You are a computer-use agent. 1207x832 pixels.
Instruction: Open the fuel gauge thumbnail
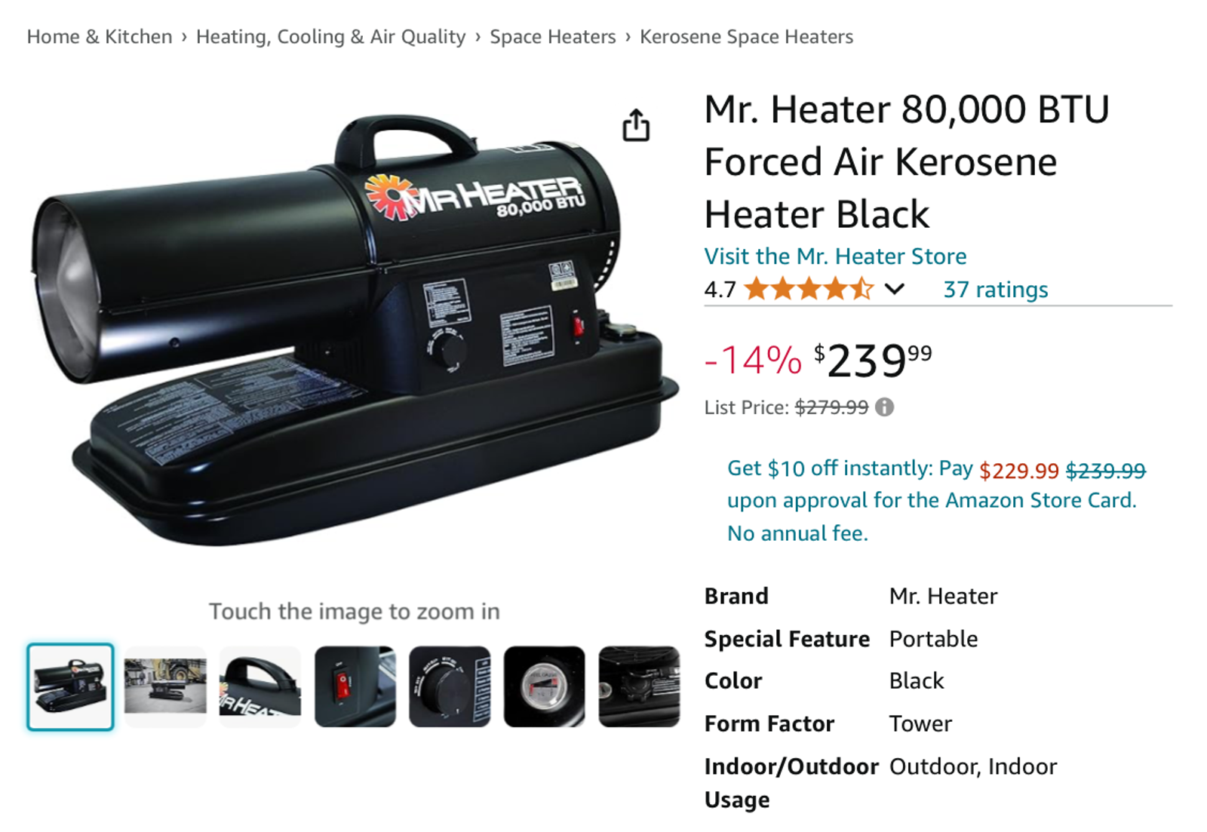point(545,686)
